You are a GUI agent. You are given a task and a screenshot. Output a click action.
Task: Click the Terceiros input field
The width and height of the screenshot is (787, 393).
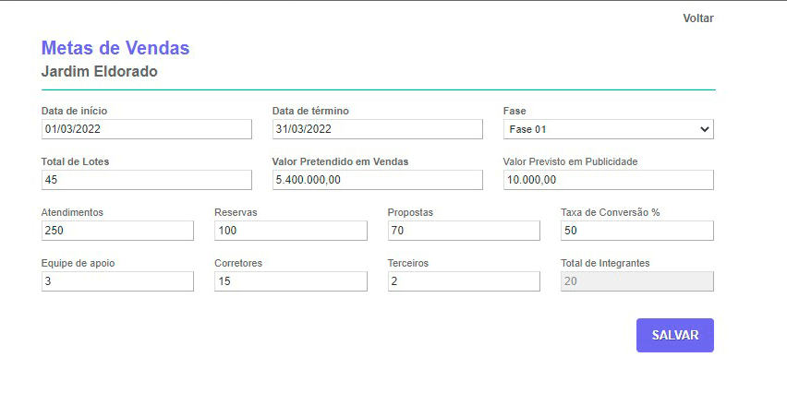(x=464, y=281)
